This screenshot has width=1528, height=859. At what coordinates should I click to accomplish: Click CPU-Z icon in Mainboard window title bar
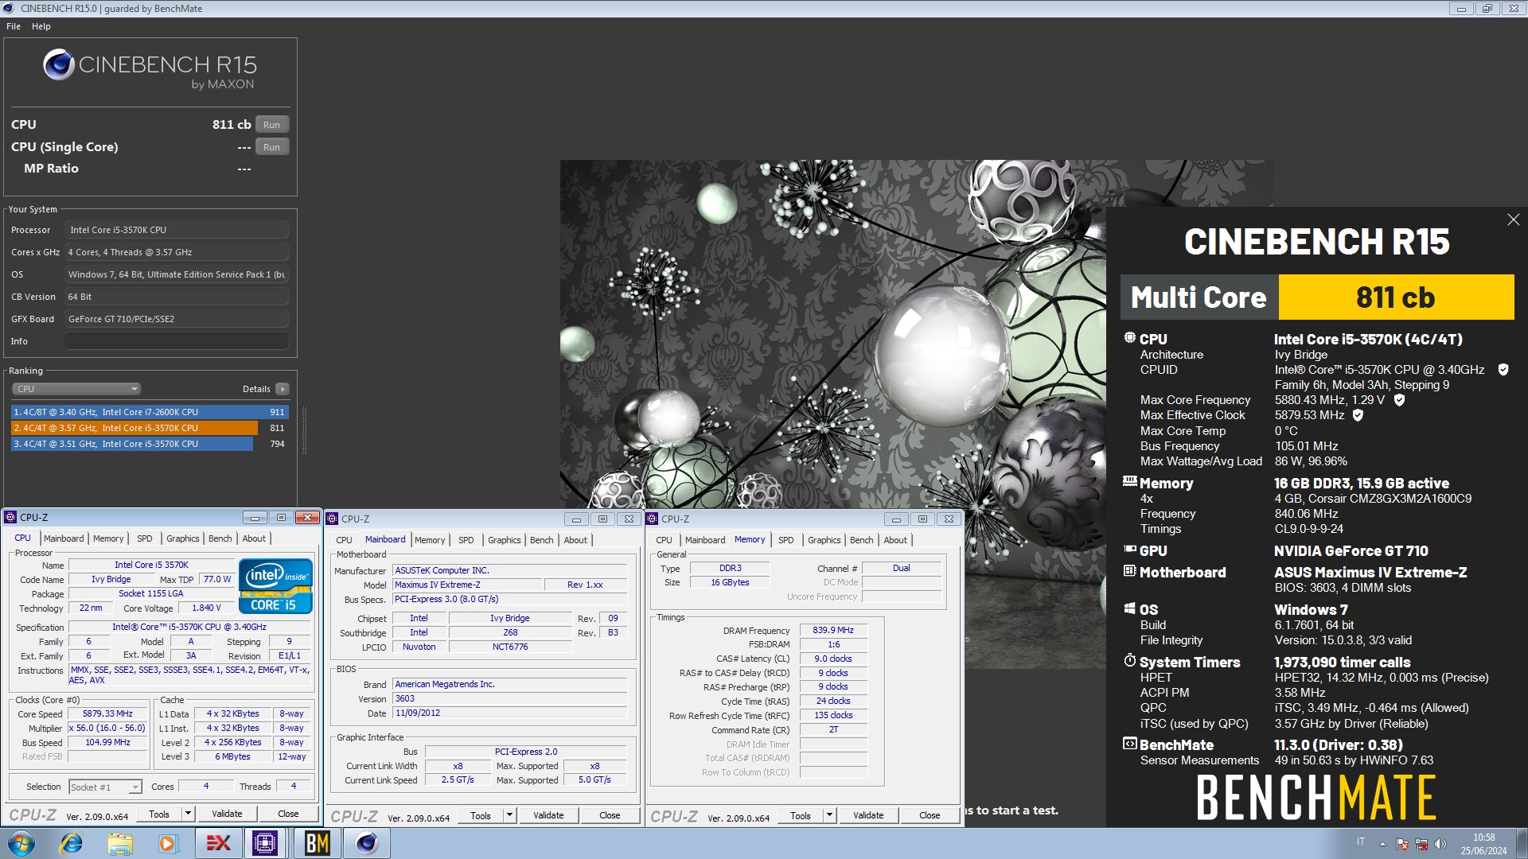click(x=333, y=519)
